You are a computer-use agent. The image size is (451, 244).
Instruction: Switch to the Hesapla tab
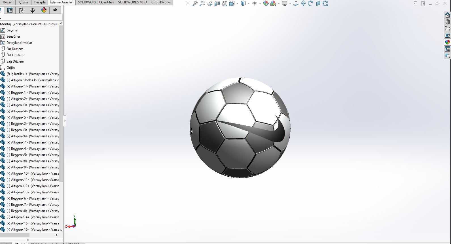40,2
